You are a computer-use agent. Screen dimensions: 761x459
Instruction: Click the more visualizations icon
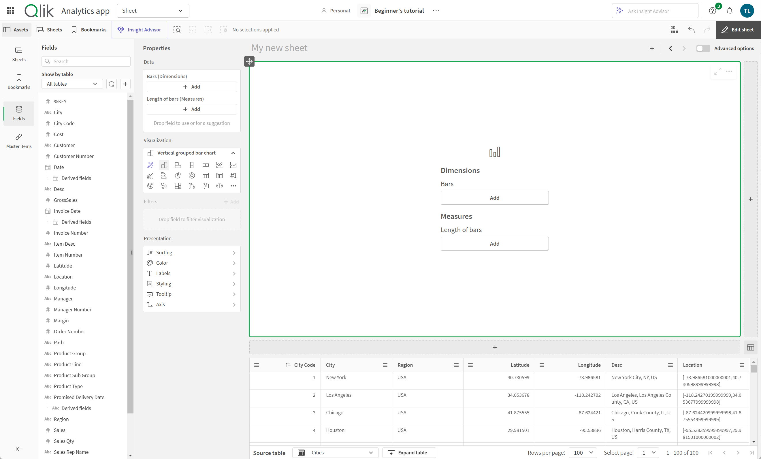[233, 185]
